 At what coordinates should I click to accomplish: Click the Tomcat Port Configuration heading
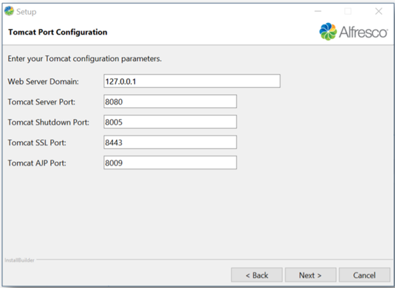[57, 32]
